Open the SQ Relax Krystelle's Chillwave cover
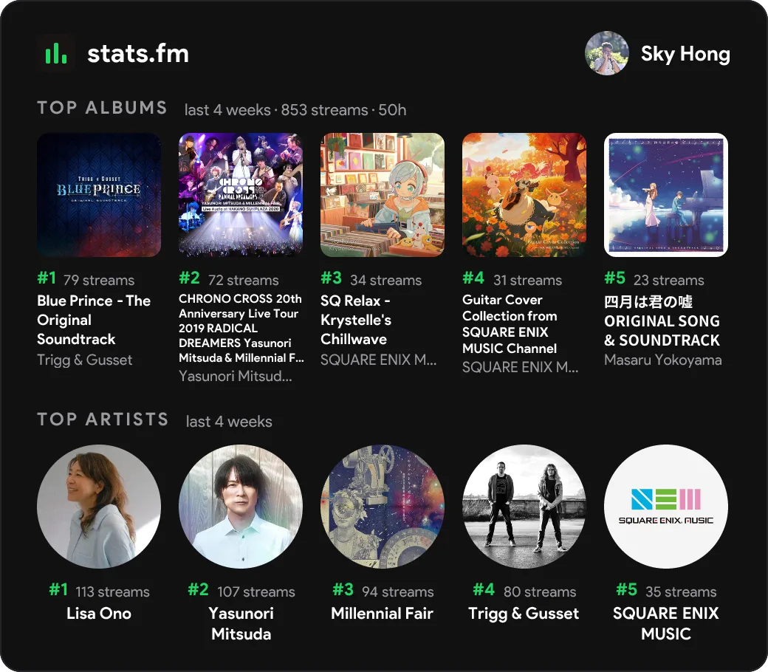This screenshot has height=672, width=768. (383, 195)
